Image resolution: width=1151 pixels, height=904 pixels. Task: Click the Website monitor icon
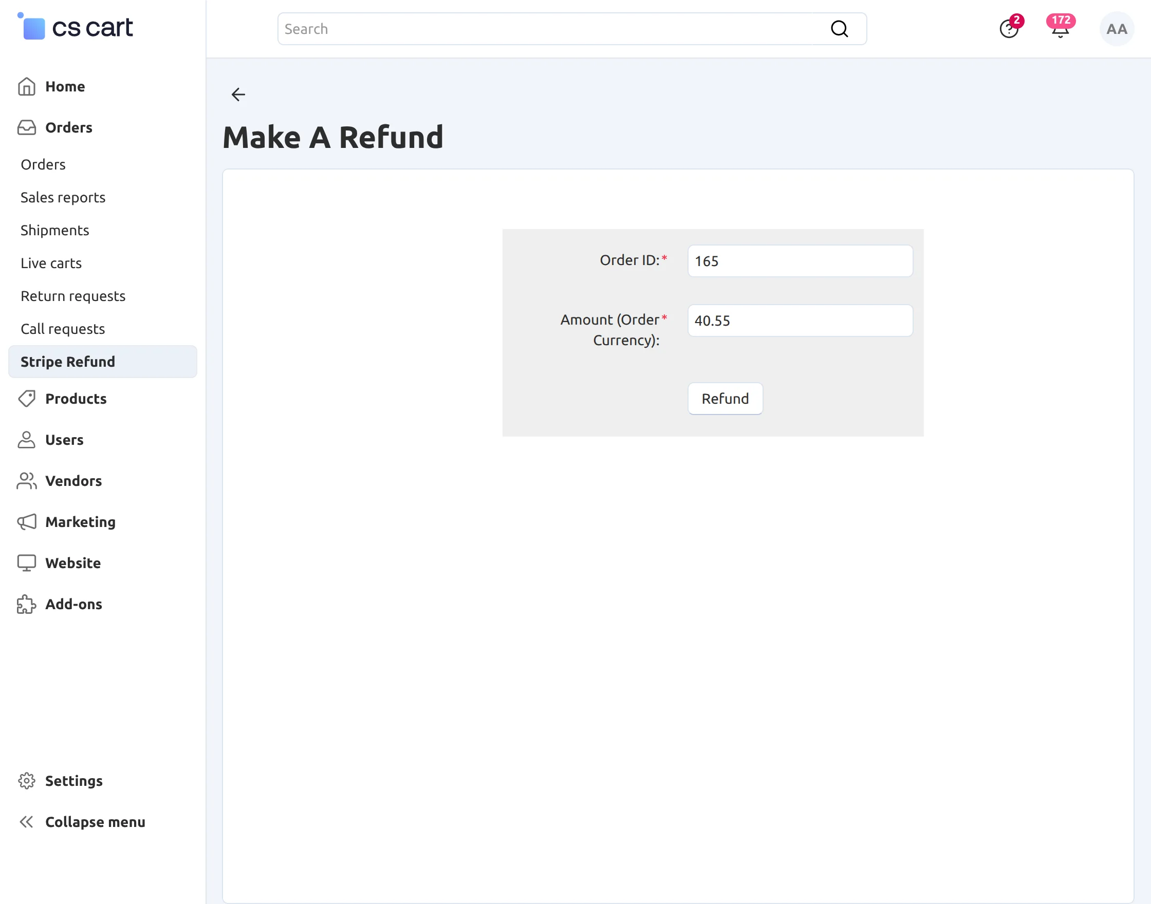(x=27, y=562)
